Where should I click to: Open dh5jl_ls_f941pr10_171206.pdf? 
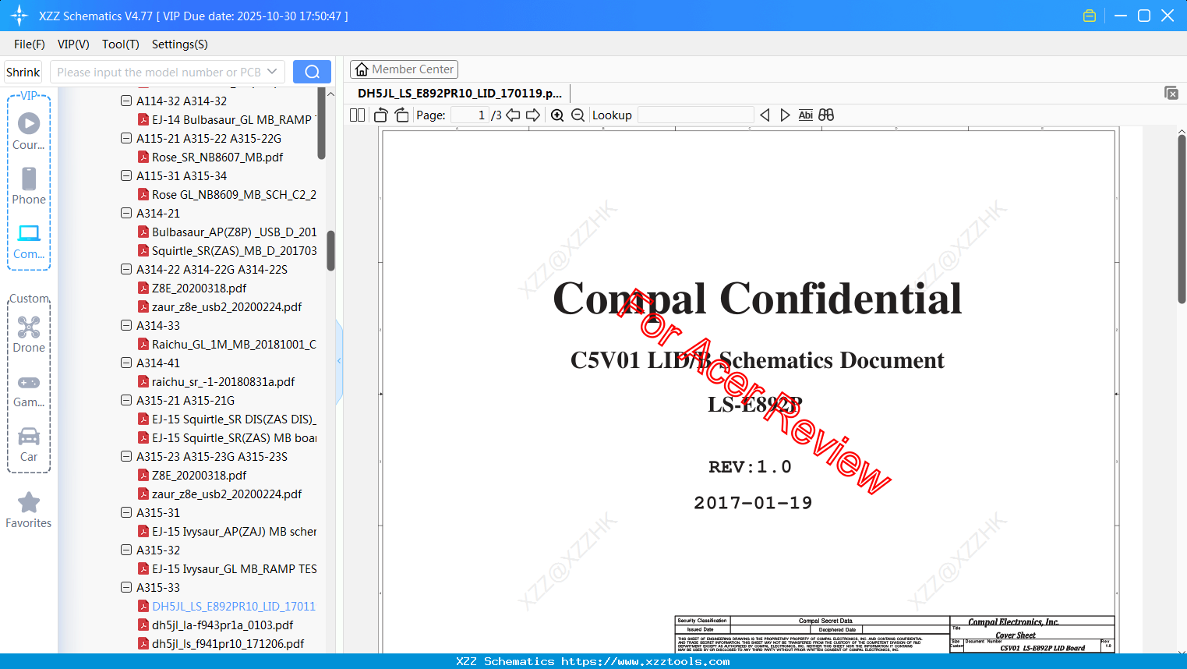pos(228,643)
